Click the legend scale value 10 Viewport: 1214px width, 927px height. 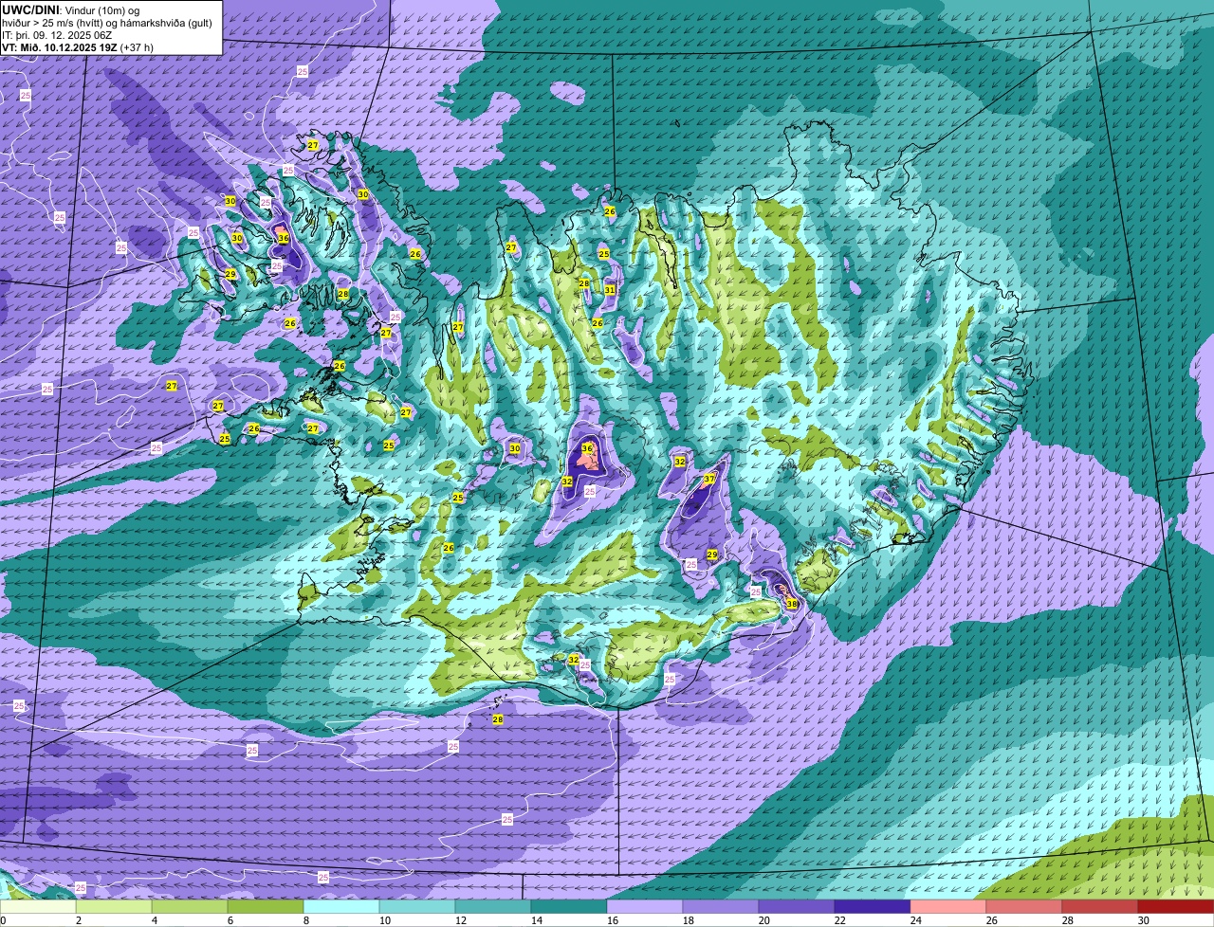click(383, 920)
